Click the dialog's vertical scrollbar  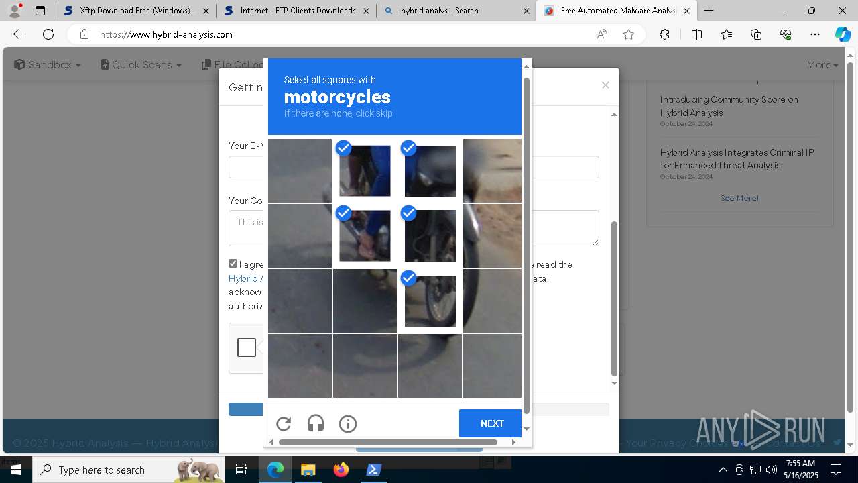tap(614, 299)
